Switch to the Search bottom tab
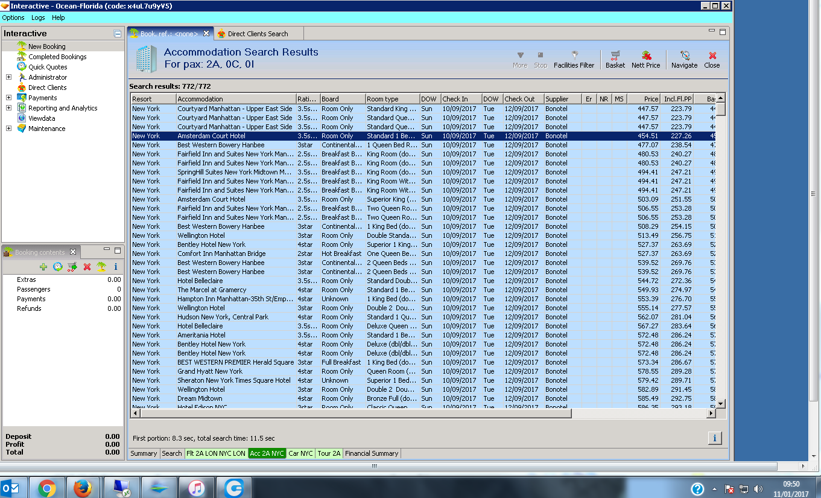Image resolution: width=821 pixels, height=498 pixels. click(x=172, y=453)
